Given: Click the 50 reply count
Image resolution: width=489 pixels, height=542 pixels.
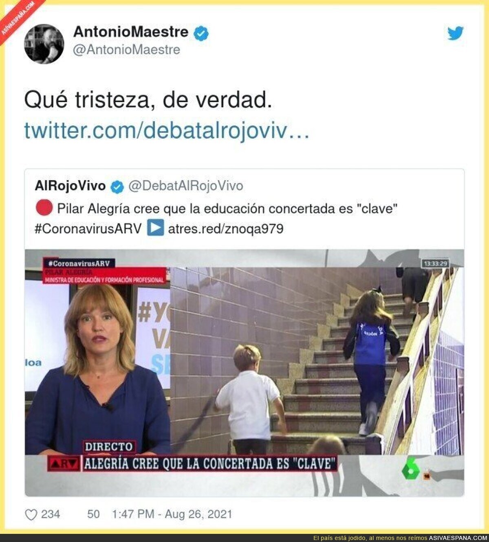Looking at the screenshot, I should point(93,514).
